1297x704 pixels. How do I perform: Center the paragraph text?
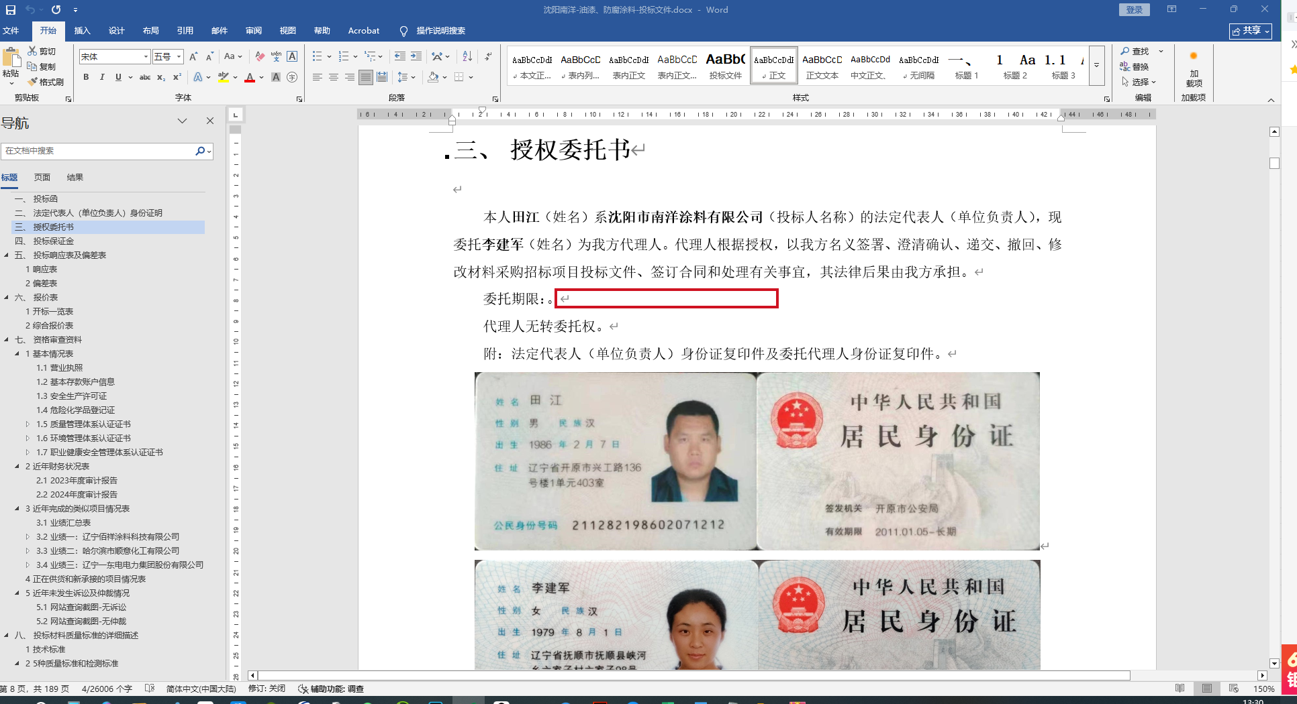[x=334, y=77]
